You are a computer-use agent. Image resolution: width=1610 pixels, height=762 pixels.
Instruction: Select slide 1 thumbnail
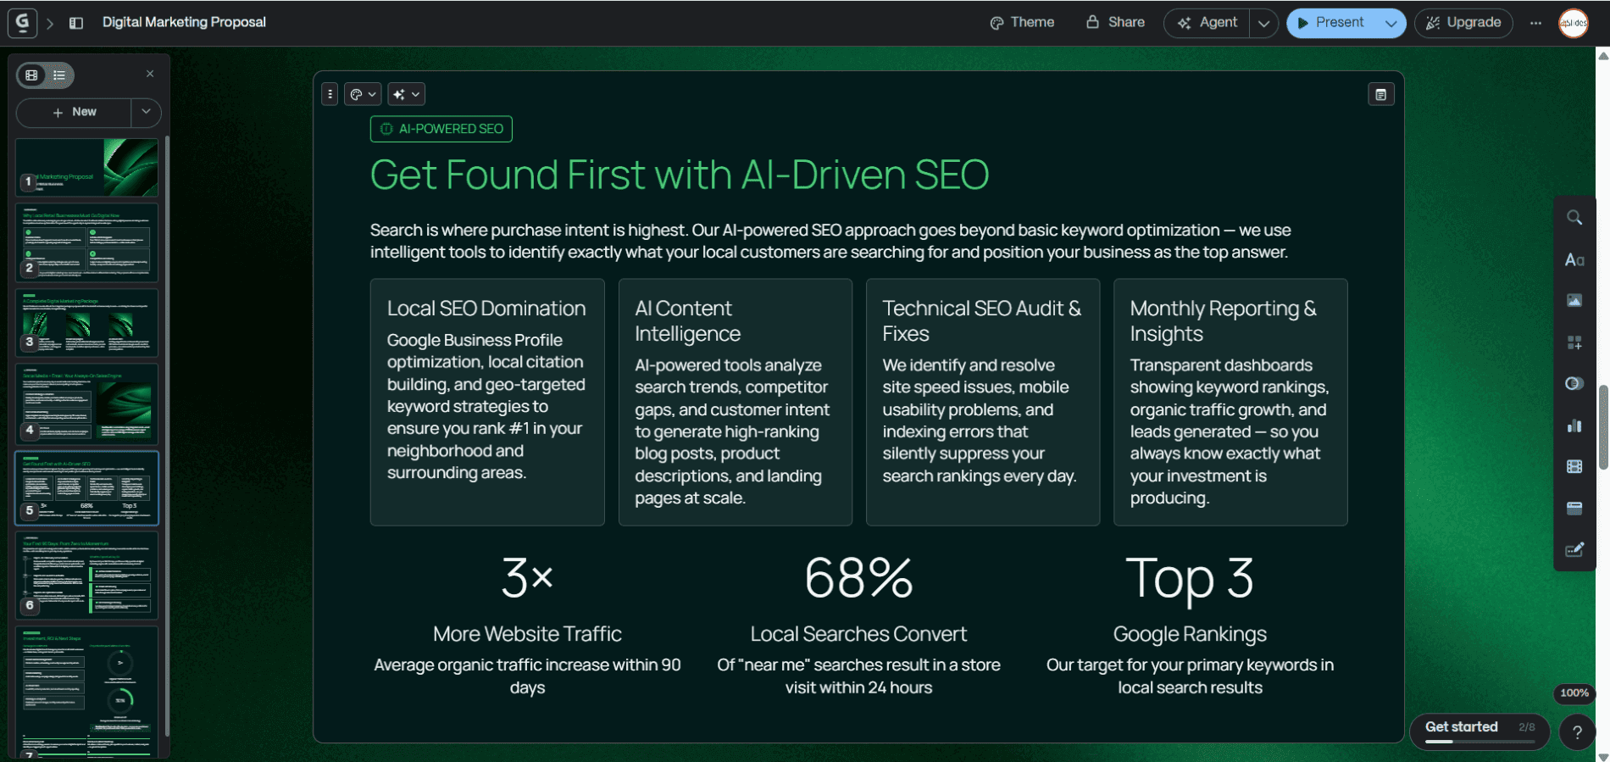pyautogui.click(x=86, y=167)
